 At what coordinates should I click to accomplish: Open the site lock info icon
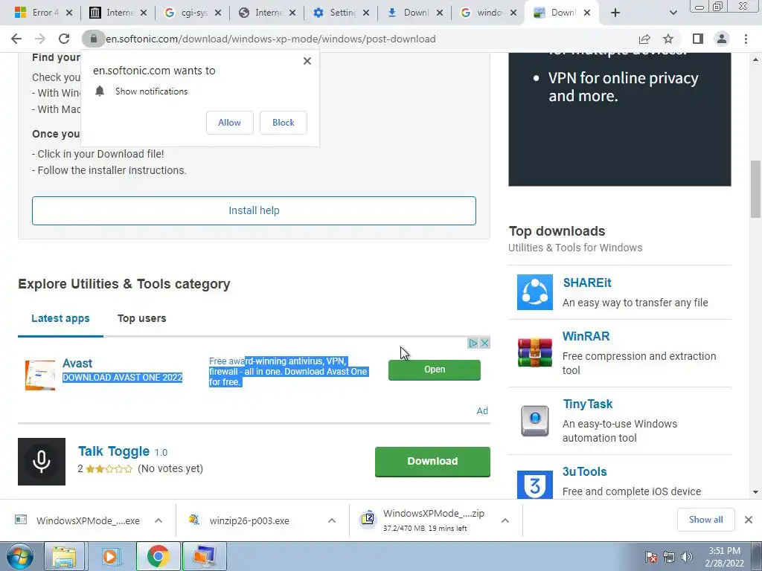[93, 39]
